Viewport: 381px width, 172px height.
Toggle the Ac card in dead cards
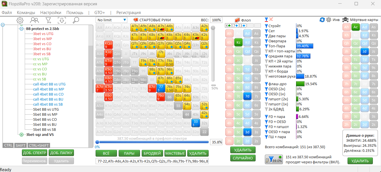(x=355, y=27)
